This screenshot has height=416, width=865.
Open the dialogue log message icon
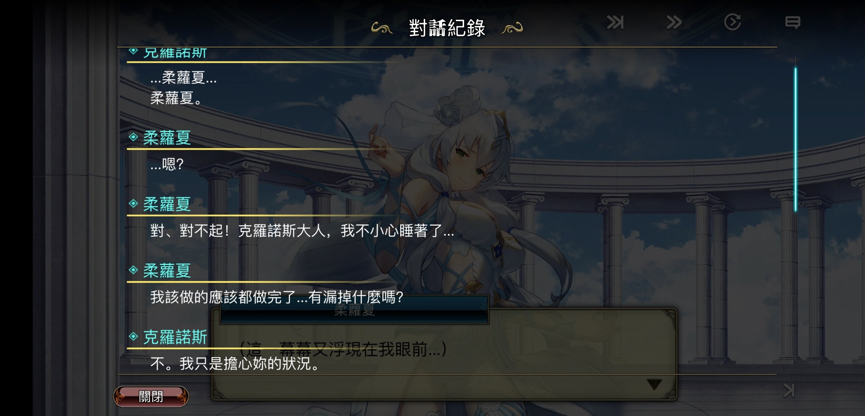[793, 22]
